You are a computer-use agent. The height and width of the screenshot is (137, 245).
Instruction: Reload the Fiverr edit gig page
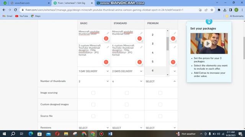pos(15,10)
